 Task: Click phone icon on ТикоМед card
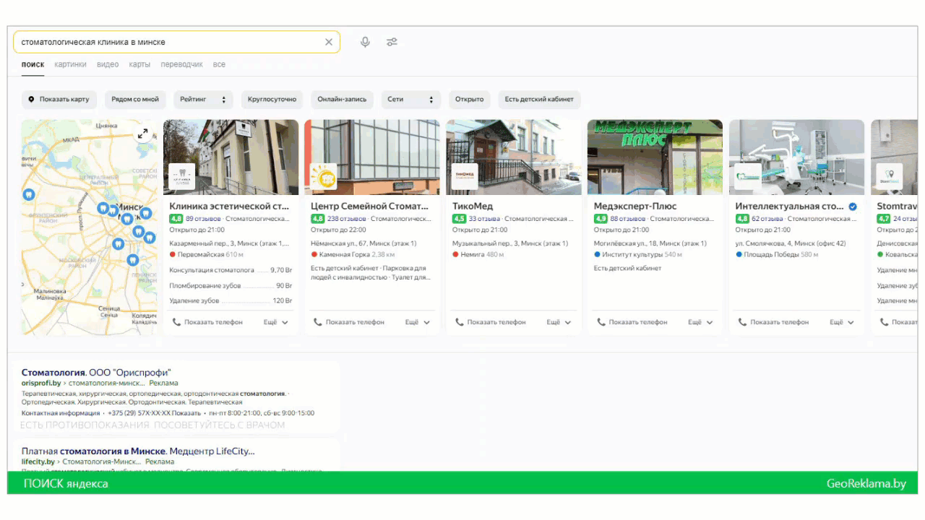(x=459, y=322)
